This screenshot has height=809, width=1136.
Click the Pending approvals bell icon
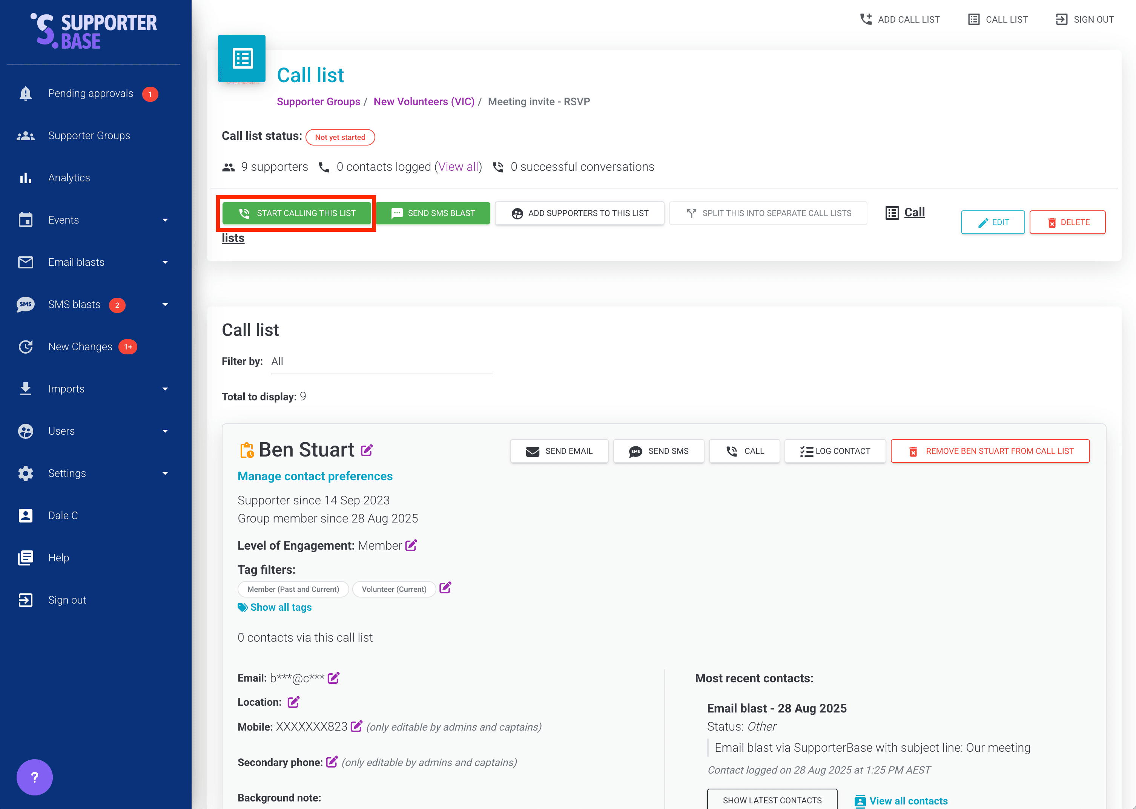25,93
